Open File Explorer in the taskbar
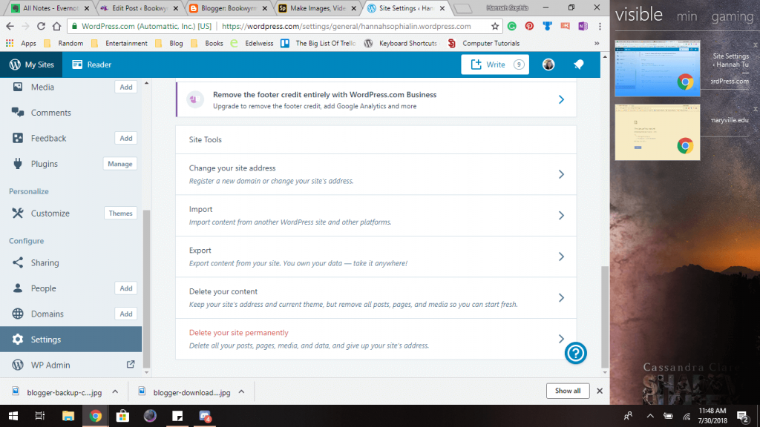Screen dimensions: 760x427 pos(68,416)
